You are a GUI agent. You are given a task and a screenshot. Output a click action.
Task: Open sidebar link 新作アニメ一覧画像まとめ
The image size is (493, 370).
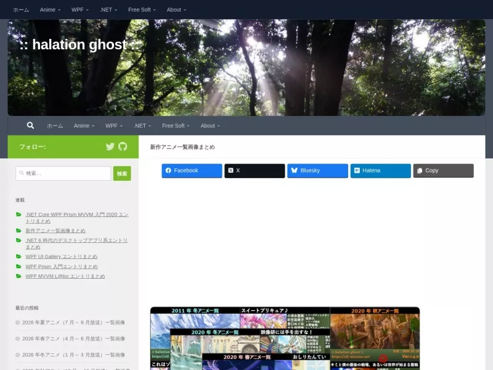[55, 231]
